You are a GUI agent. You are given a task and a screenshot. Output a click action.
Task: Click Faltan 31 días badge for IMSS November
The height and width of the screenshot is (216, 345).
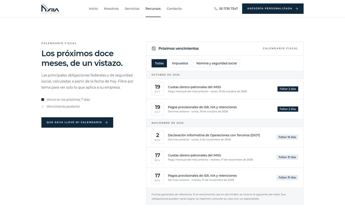pyautogui.click(x=287, y=157)
